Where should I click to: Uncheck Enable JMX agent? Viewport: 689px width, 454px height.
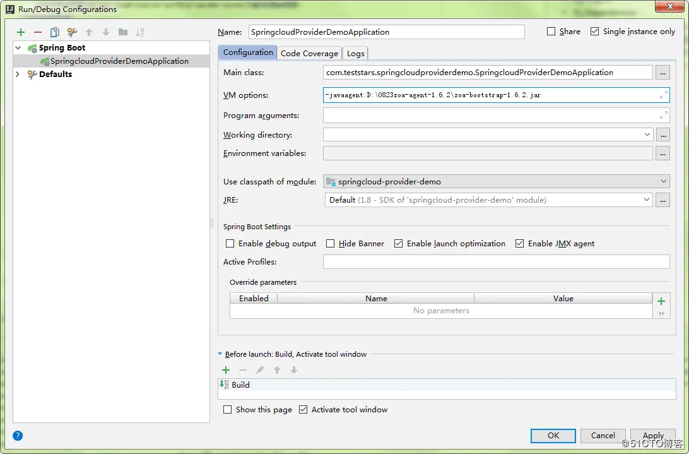click(x=519, y=243)
